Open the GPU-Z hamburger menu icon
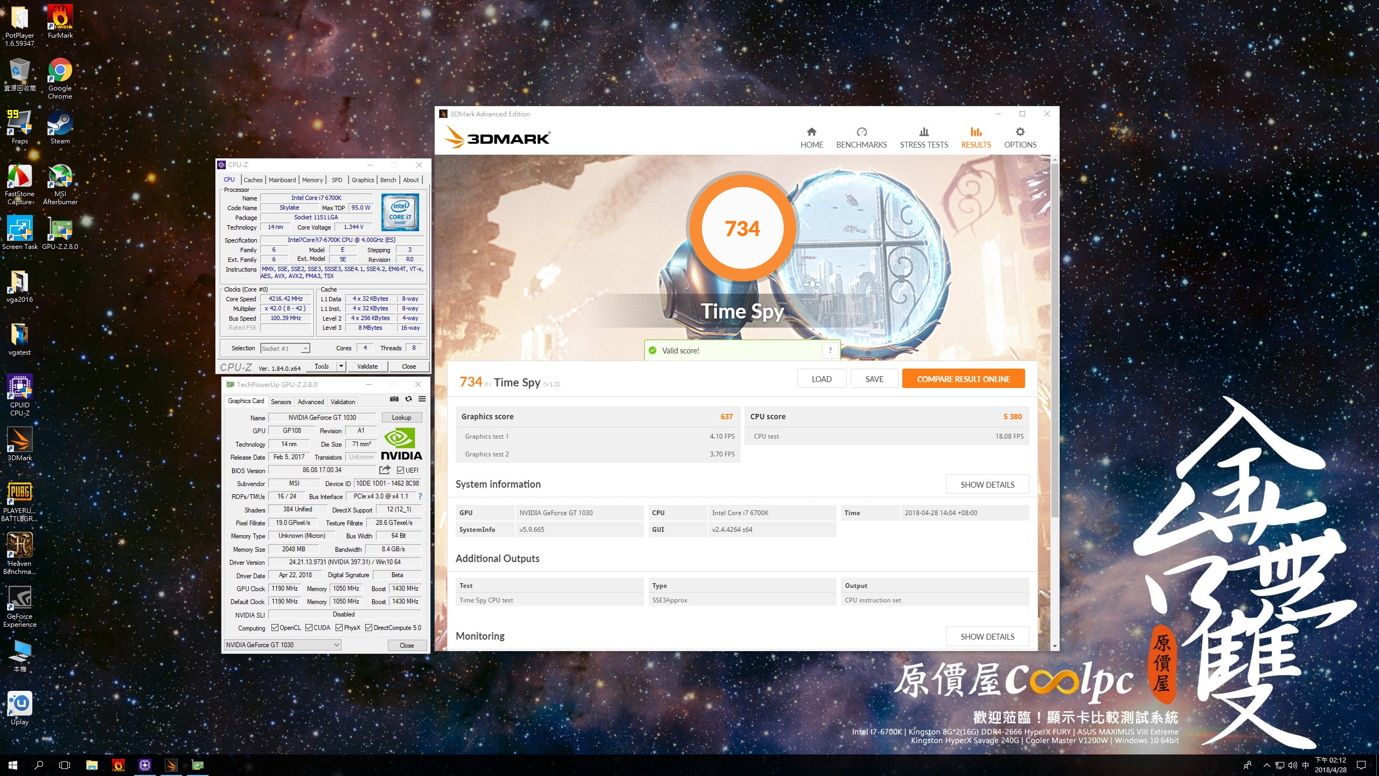The height and width of the screenshot is (776, 1379). coord(422,399)
